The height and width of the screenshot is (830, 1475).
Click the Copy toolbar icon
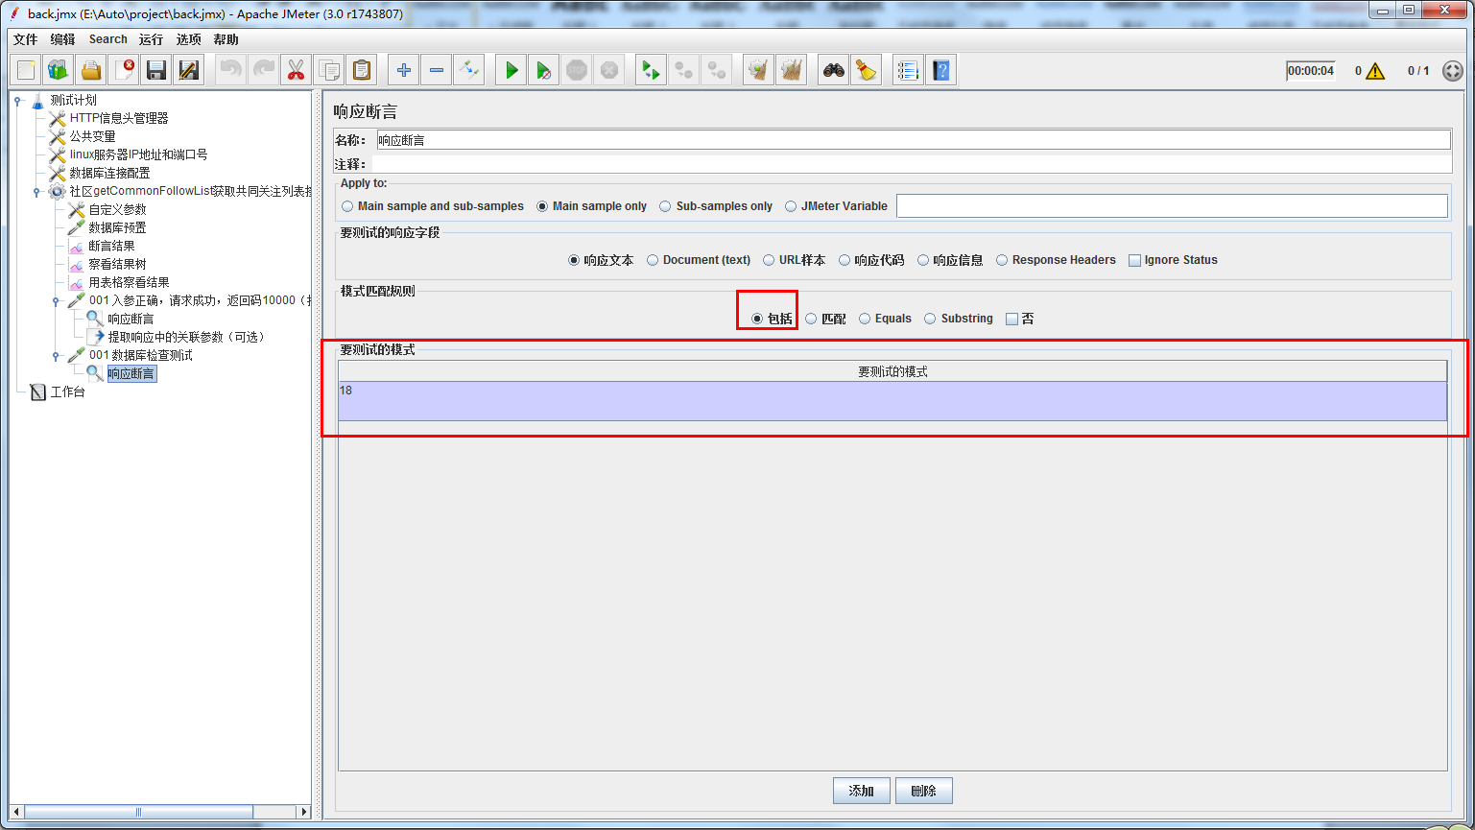329,70
